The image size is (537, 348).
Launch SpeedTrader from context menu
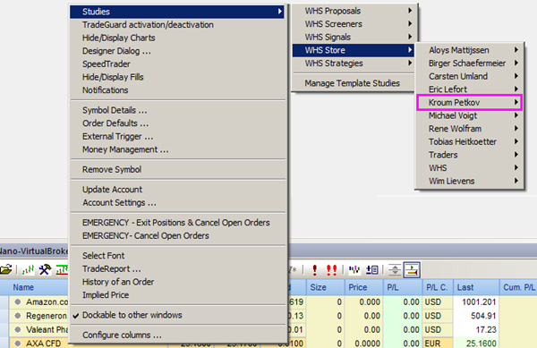(x=178, y=64)
